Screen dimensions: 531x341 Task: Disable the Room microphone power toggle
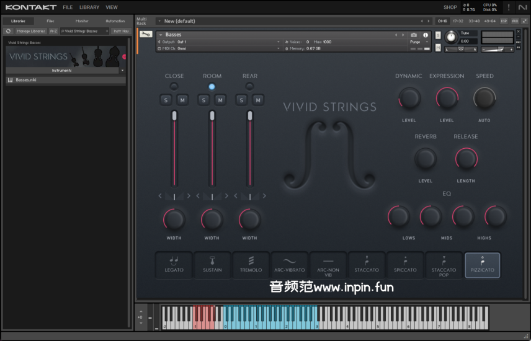pos(212,86)
